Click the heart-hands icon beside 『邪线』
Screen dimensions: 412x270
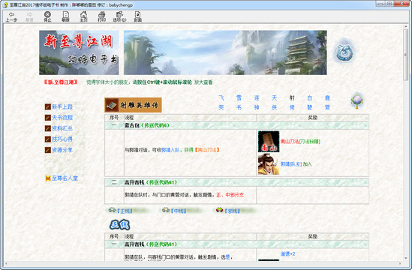click(x=219, y=210)
